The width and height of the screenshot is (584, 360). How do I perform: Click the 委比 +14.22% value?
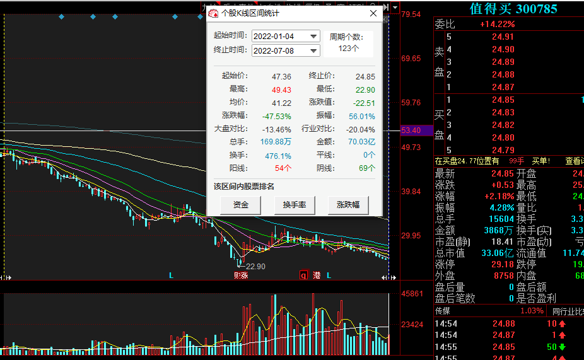pos(497,24)
